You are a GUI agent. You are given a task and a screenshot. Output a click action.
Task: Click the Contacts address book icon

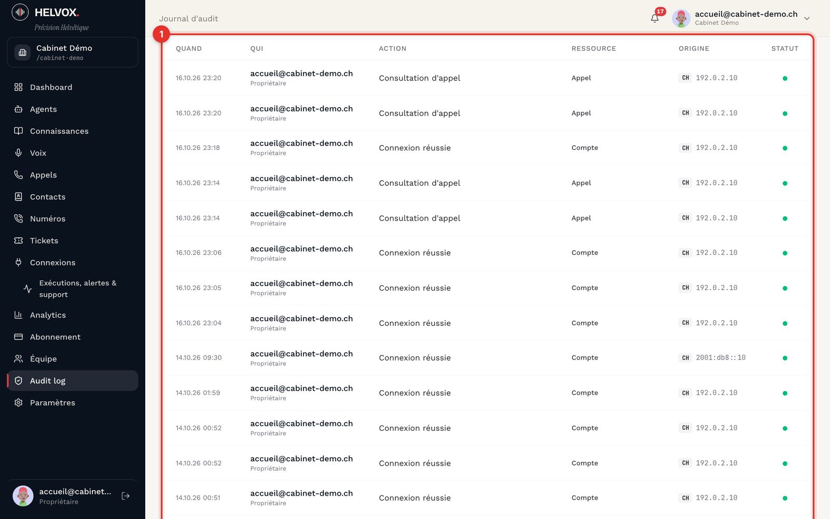tap(19, 197)
